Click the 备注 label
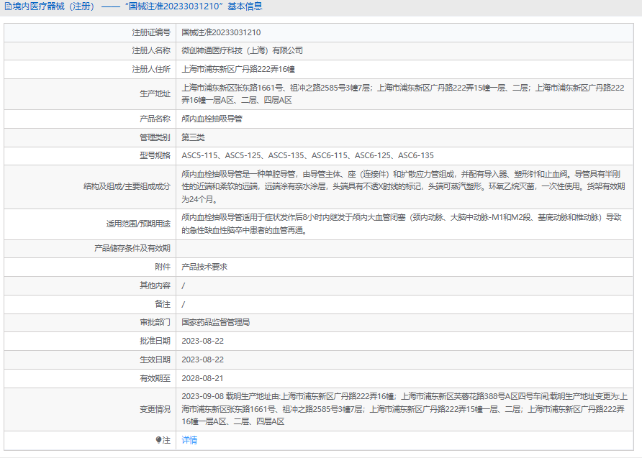642x458 pixels. pos(163,304)
